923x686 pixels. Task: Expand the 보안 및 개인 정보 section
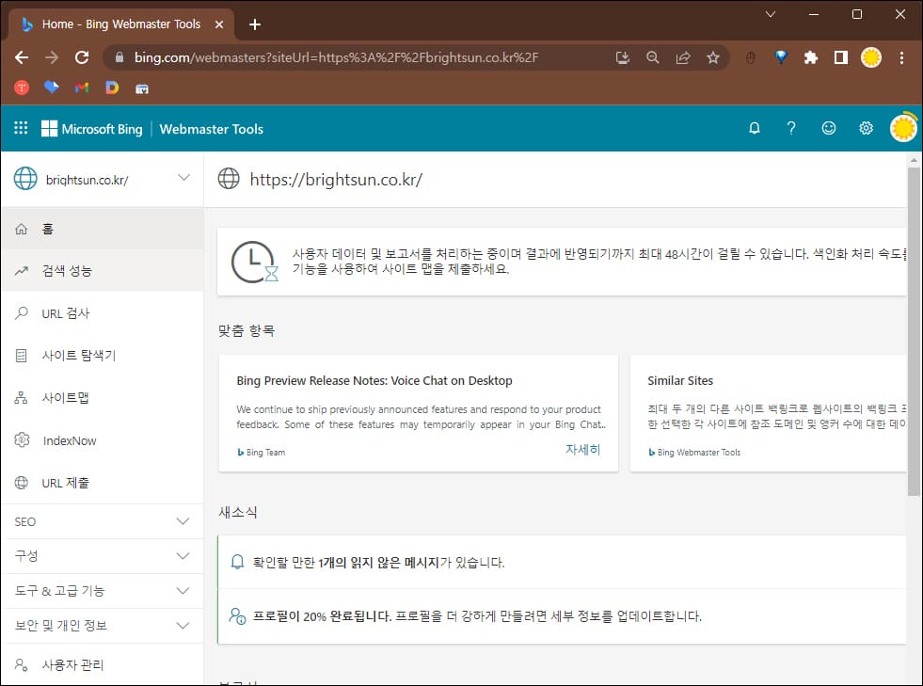coord(103,626)
